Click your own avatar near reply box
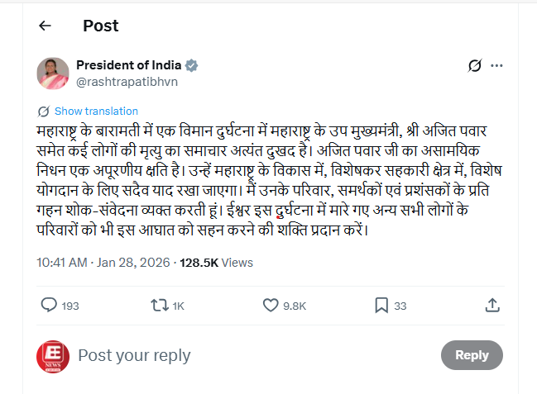 pos(52,356)
